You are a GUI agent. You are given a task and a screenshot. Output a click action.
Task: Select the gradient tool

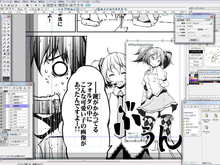coord(4,54)
